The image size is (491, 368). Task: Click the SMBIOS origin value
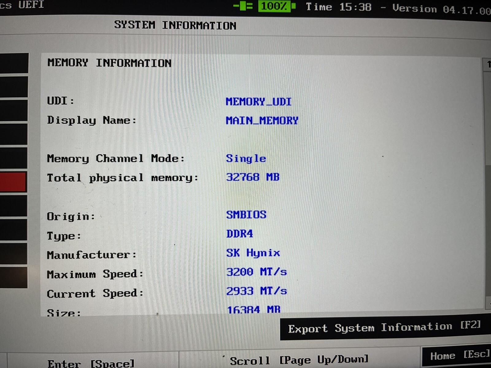tap(246, 214)
